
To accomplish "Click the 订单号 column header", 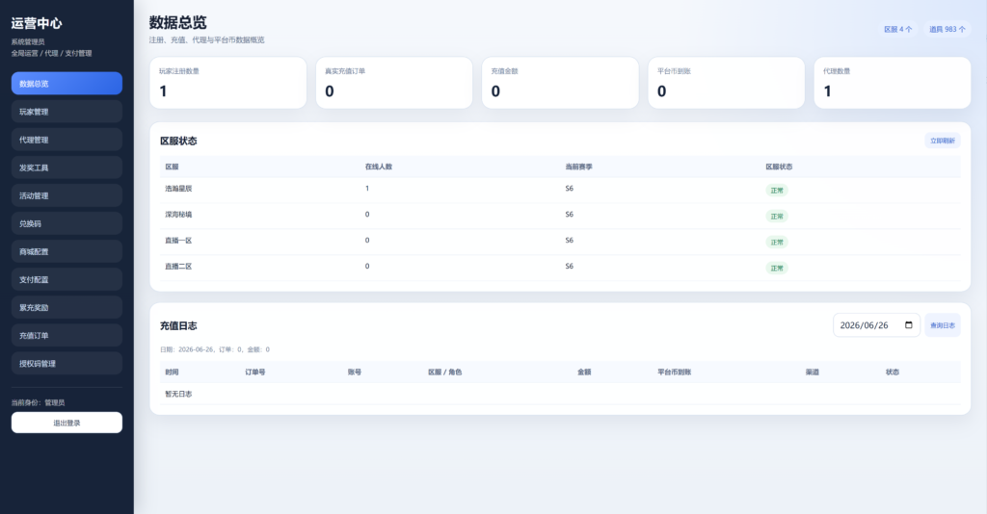I will coord(254,372).
